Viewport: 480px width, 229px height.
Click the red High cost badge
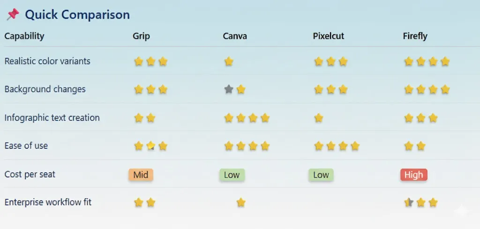pyautogui.click(x=413, y=175)
